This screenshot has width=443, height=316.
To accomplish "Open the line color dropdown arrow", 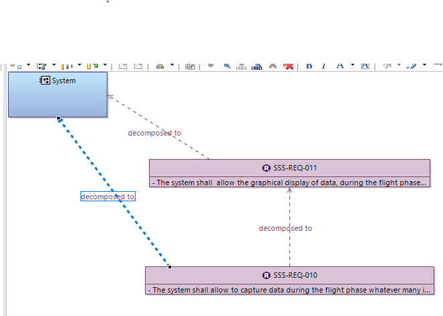I will point(424,65).
